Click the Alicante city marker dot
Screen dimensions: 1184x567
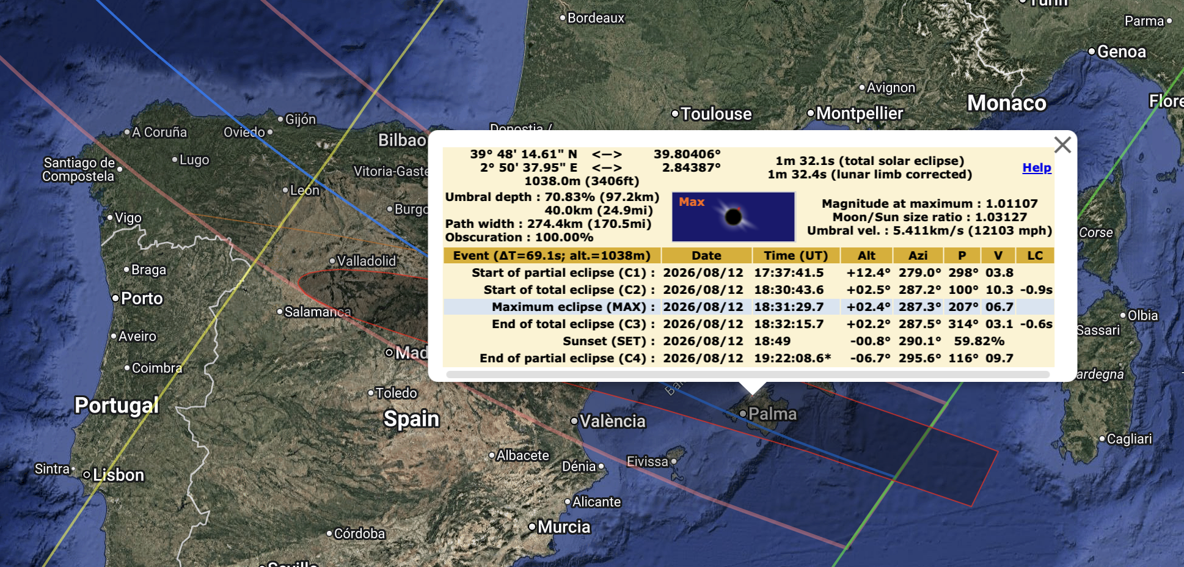coord(568,502)
